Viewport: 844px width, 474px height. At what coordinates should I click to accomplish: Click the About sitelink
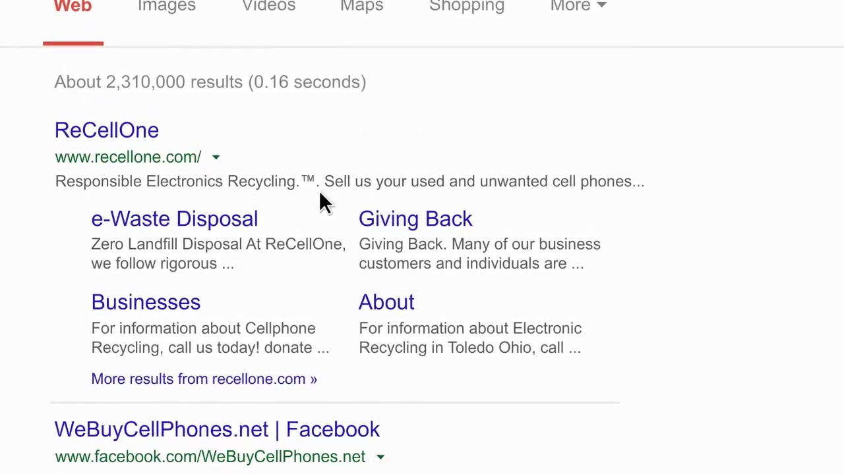click(x=386, y=302)
